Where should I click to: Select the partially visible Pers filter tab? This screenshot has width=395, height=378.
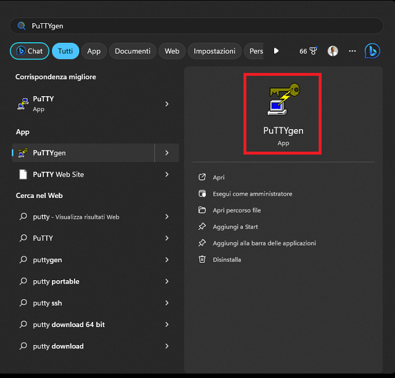(254, 51)
